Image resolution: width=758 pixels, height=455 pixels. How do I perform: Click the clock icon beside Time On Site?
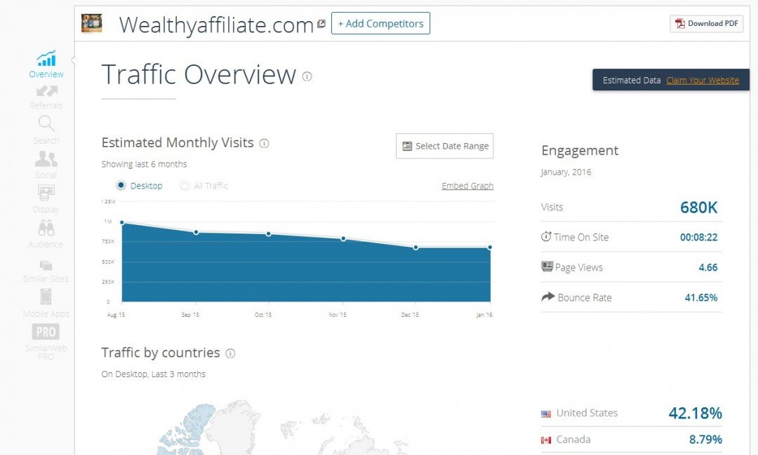(546, 237)
